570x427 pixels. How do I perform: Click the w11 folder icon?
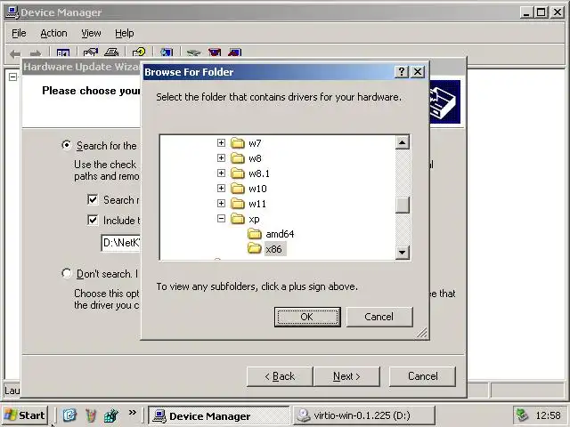click(x=238, y=204)
